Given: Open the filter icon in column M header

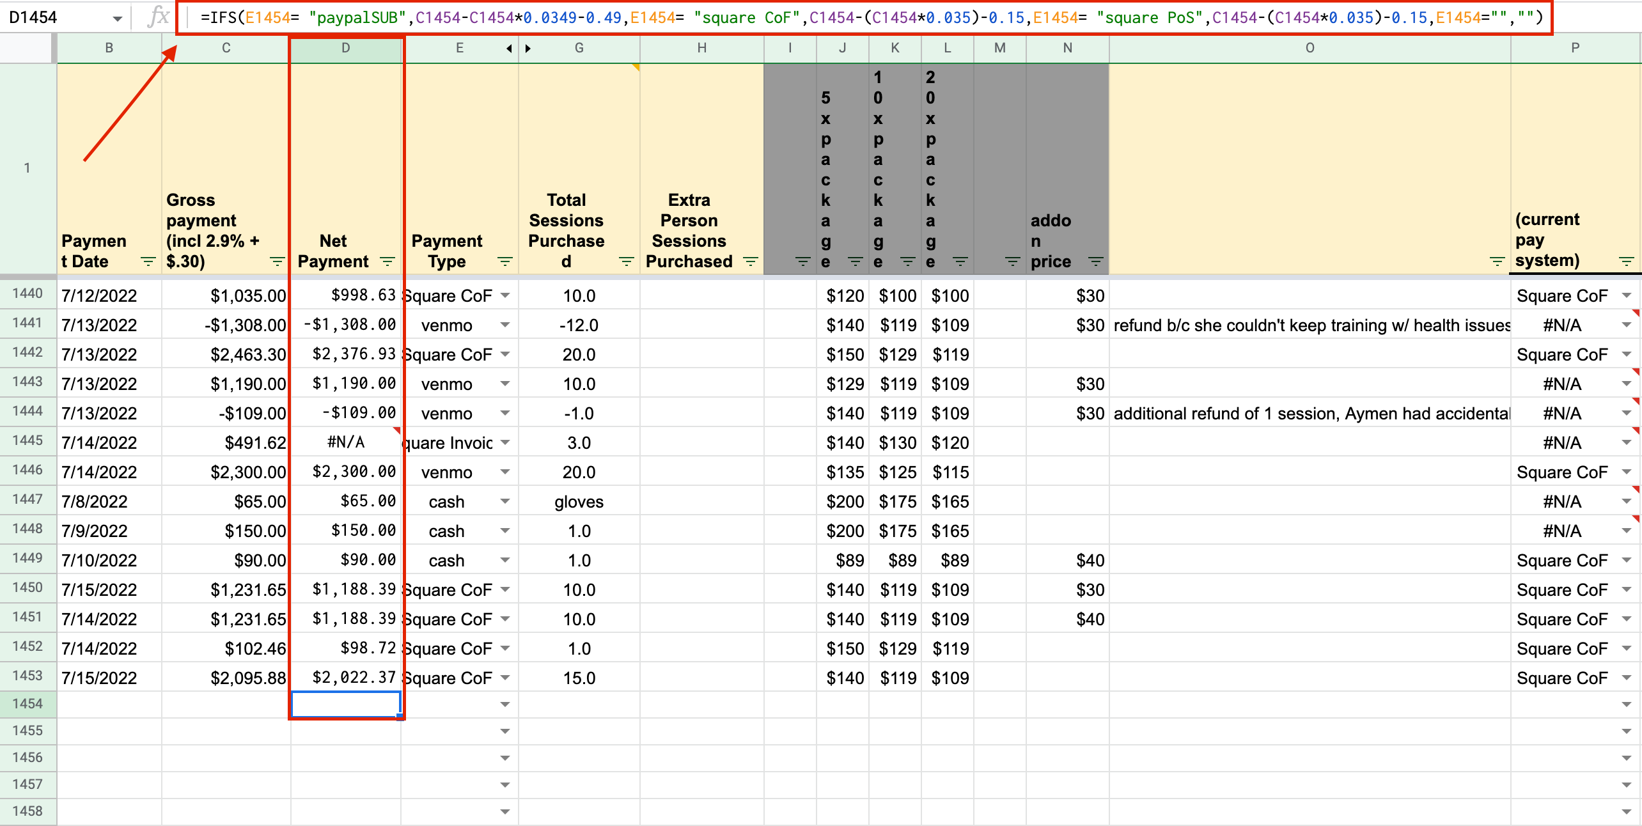Looking at the screenshot, I should click(x=1013, y=261).
